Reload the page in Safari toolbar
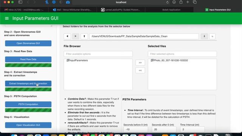The image size is (242, 136). [167, 2]
